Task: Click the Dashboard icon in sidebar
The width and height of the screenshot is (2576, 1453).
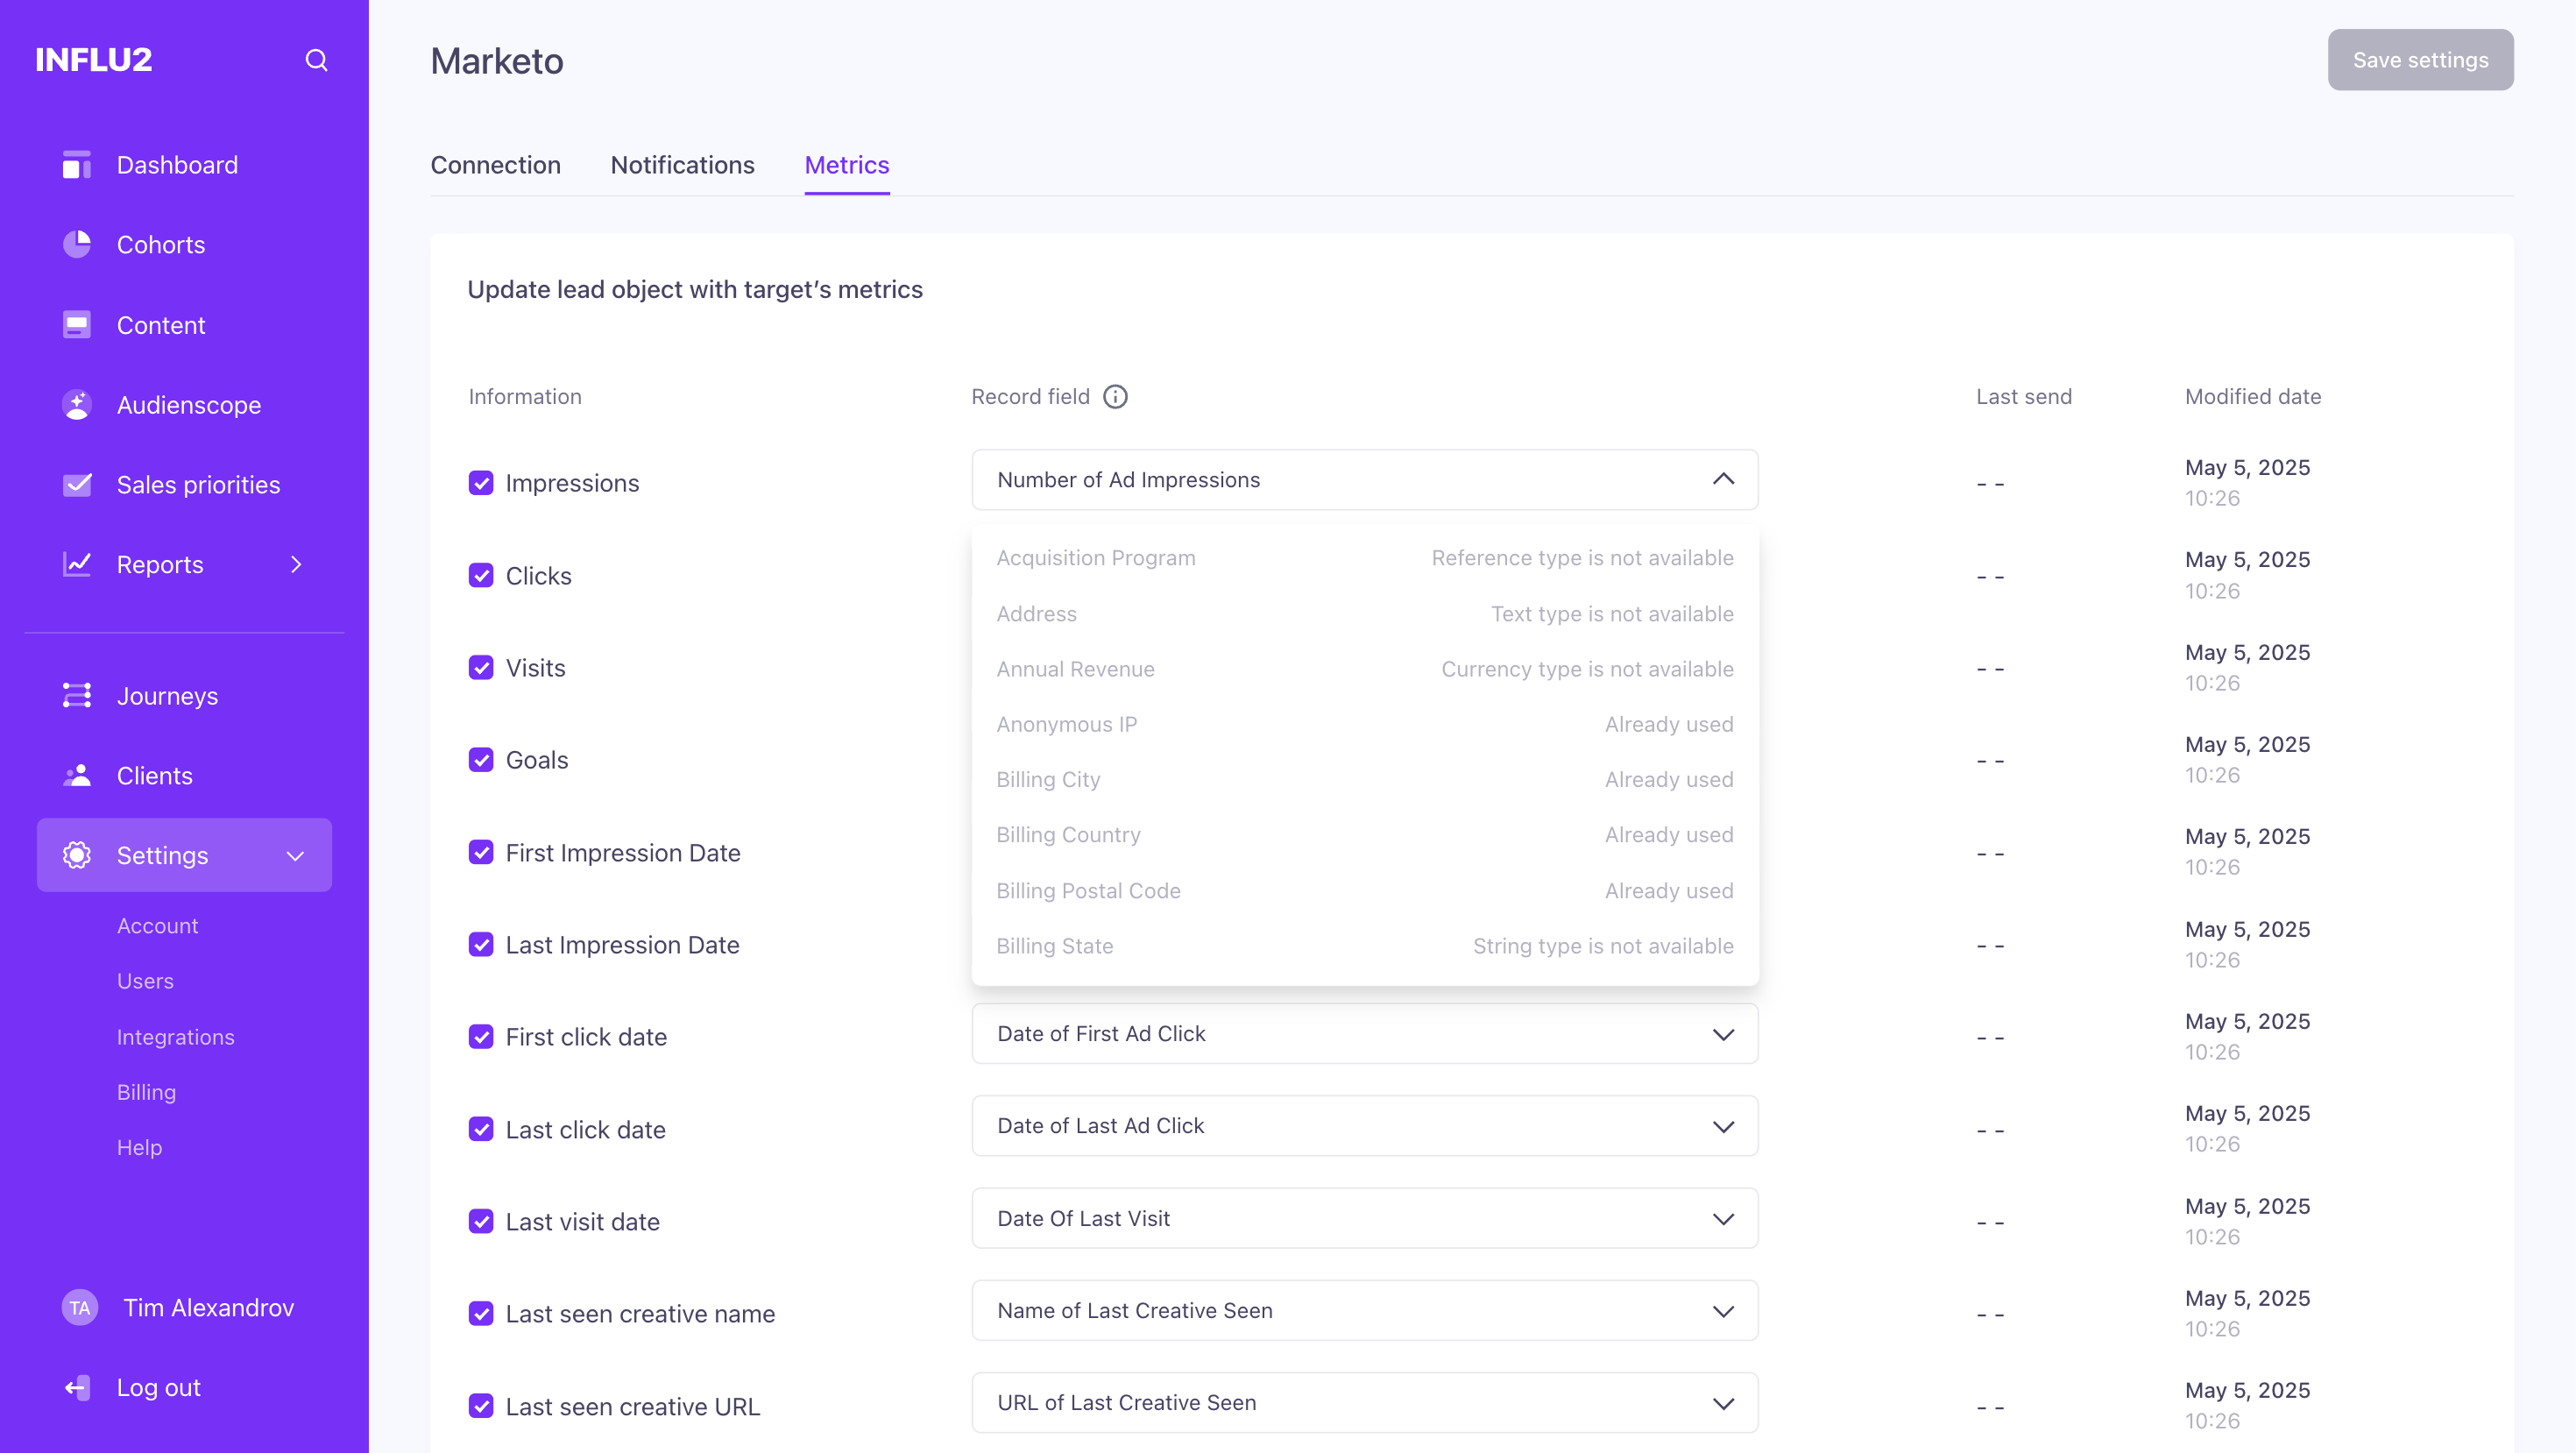Action: (77, 165)
